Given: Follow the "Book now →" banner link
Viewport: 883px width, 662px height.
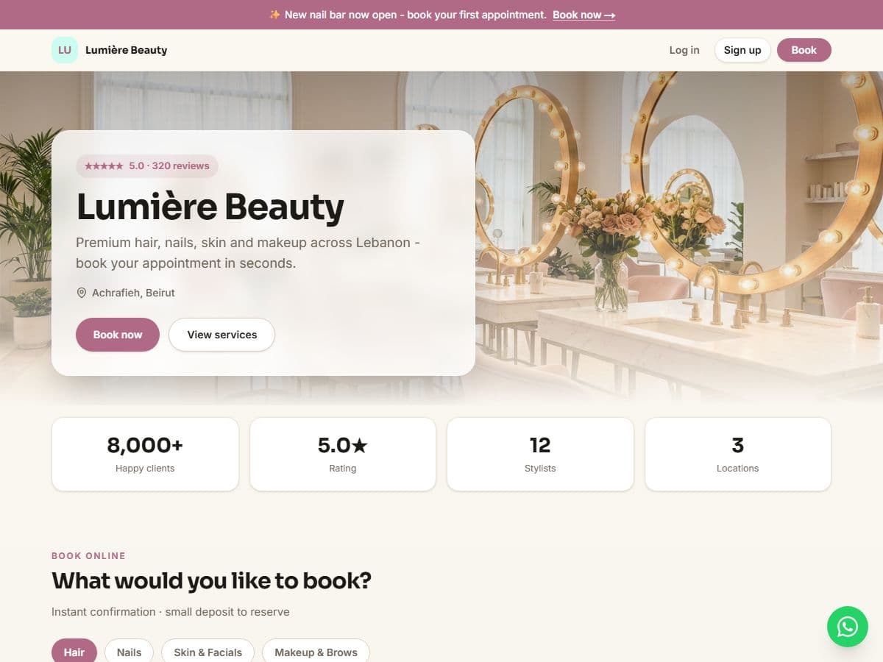Looking at the screenshot, I should 584,15.
